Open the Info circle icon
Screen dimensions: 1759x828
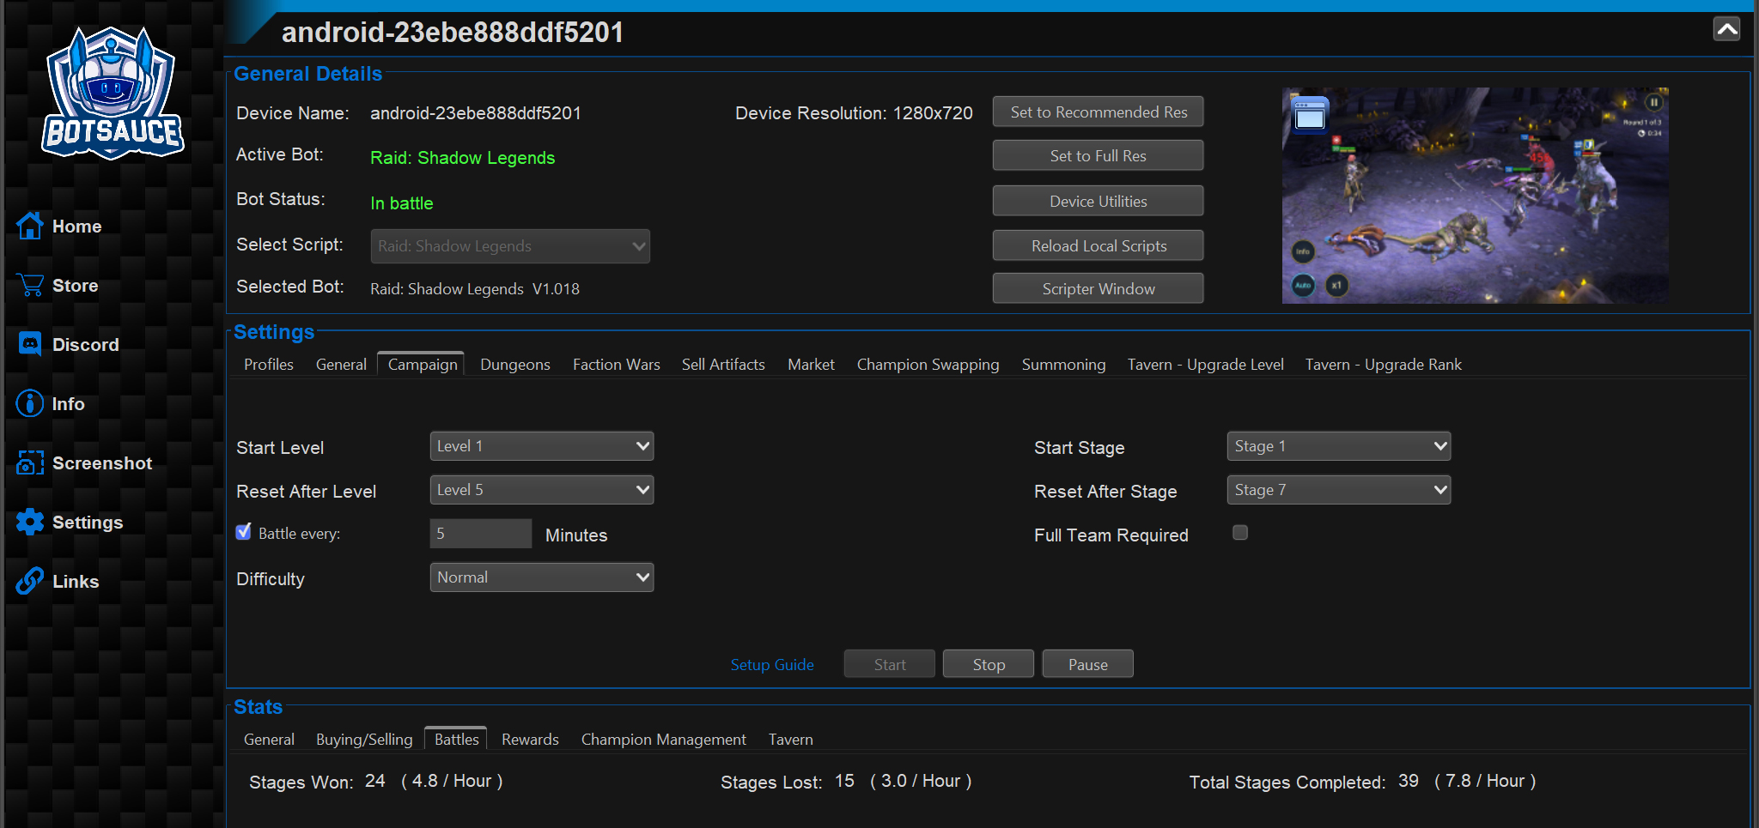pos(30,403)
